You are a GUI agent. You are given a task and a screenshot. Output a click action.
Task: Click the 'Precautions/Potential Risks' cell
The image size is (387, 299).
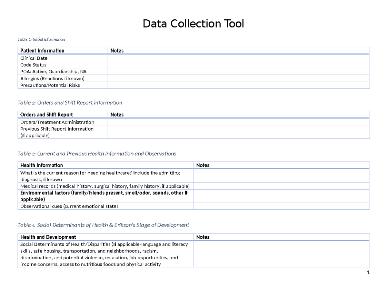point(63,85)
